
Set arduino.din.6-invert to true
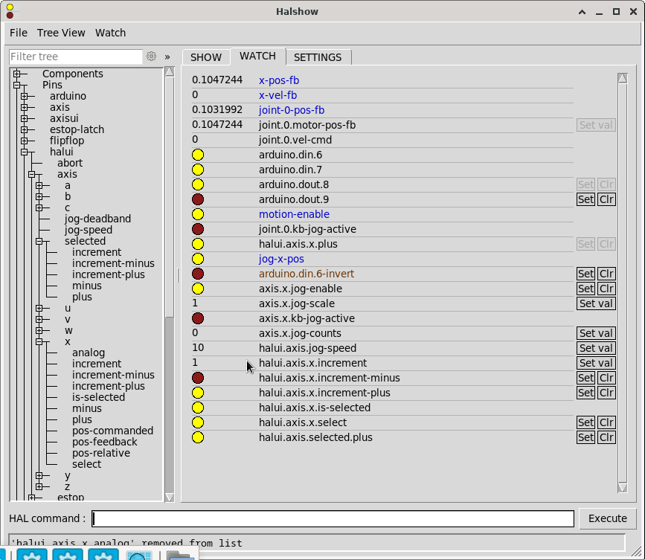[585, 274]
